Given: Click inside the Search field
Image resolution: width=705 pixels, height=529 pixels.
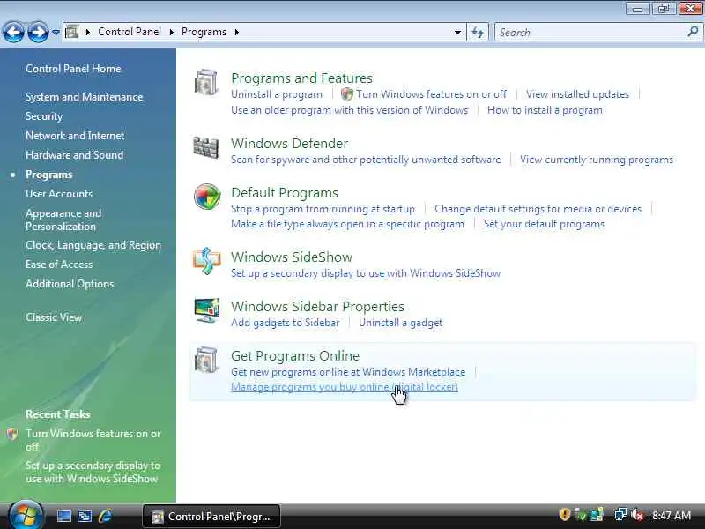Looking at the screenshot, I should point(589,33).
